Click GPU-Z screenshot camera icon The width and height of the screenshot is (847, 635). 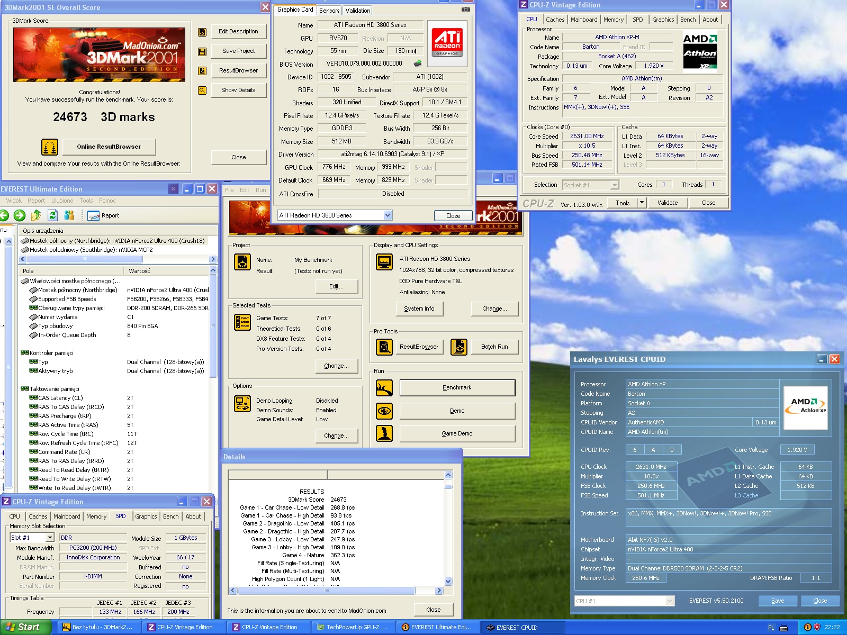(466, 9)
